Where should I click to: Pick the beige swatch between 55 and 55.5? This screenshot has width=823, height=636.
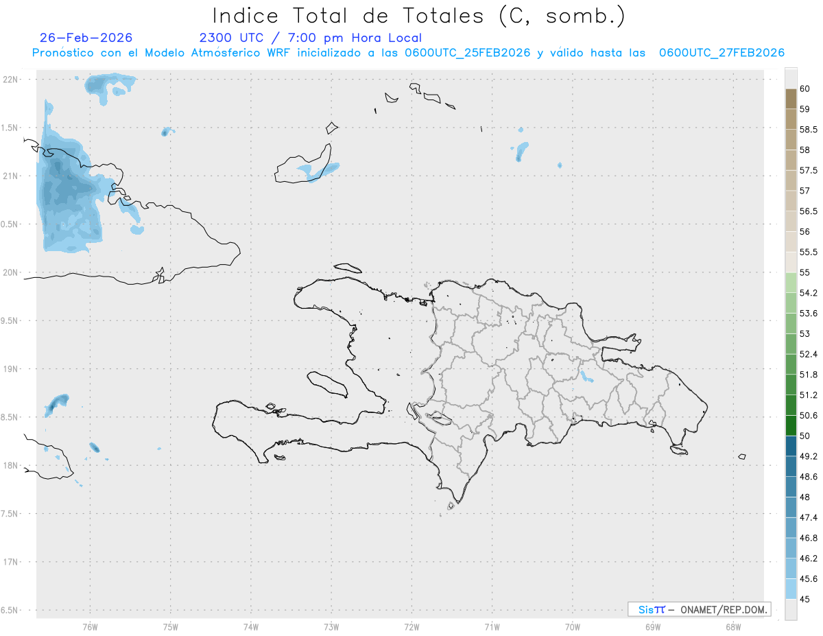point(791,262)
